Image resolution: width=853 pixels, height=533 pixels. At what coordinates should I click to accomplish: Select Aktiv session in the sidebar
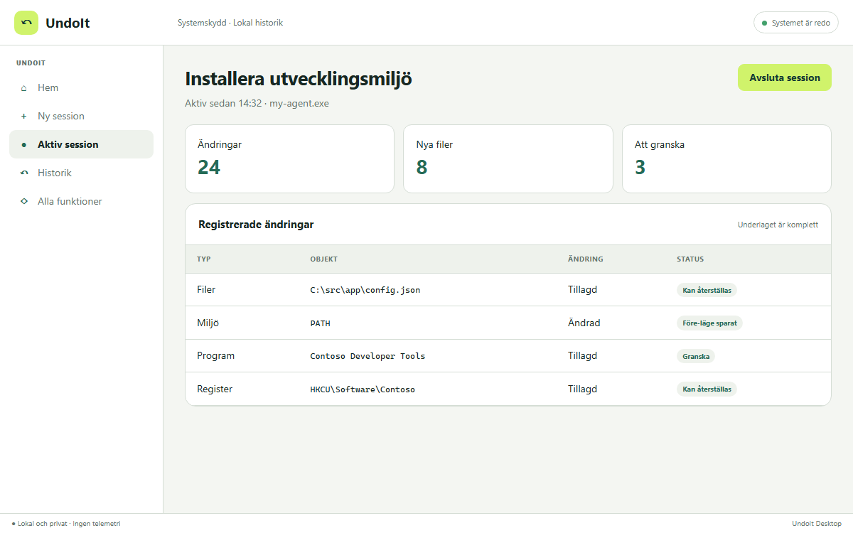coord(81,144)
